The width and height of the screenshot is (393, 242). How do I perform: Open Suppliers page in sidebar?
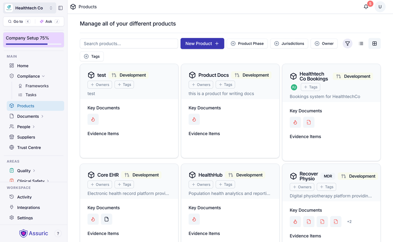click(x=35, y=137)
